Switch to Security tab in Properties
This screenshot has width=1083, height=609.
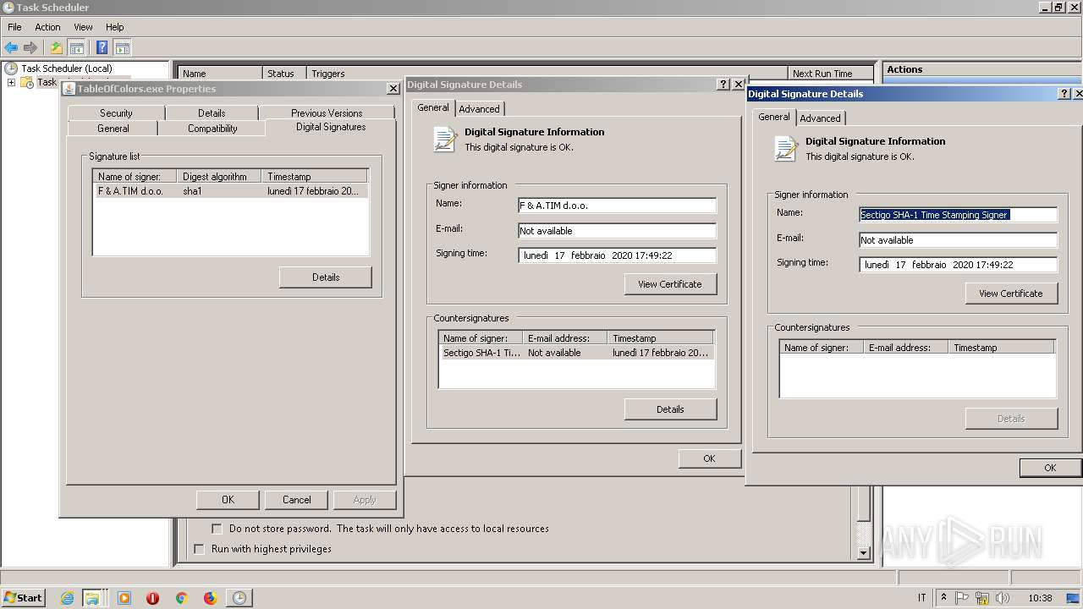(116, 113)
